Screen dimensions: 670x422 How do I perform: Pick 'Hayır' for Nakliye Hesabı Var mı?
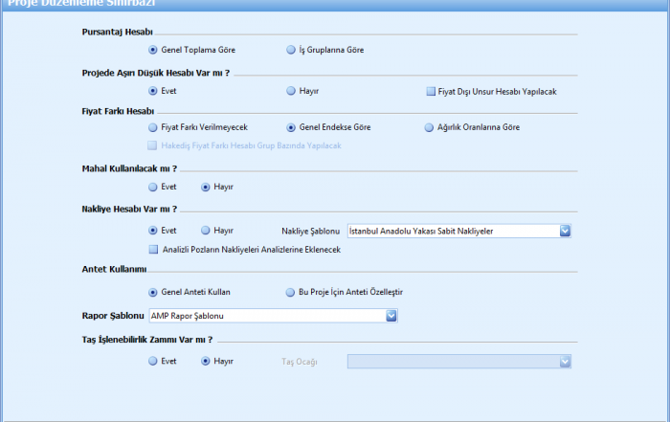pyautogui.click(x=206, y=231)
